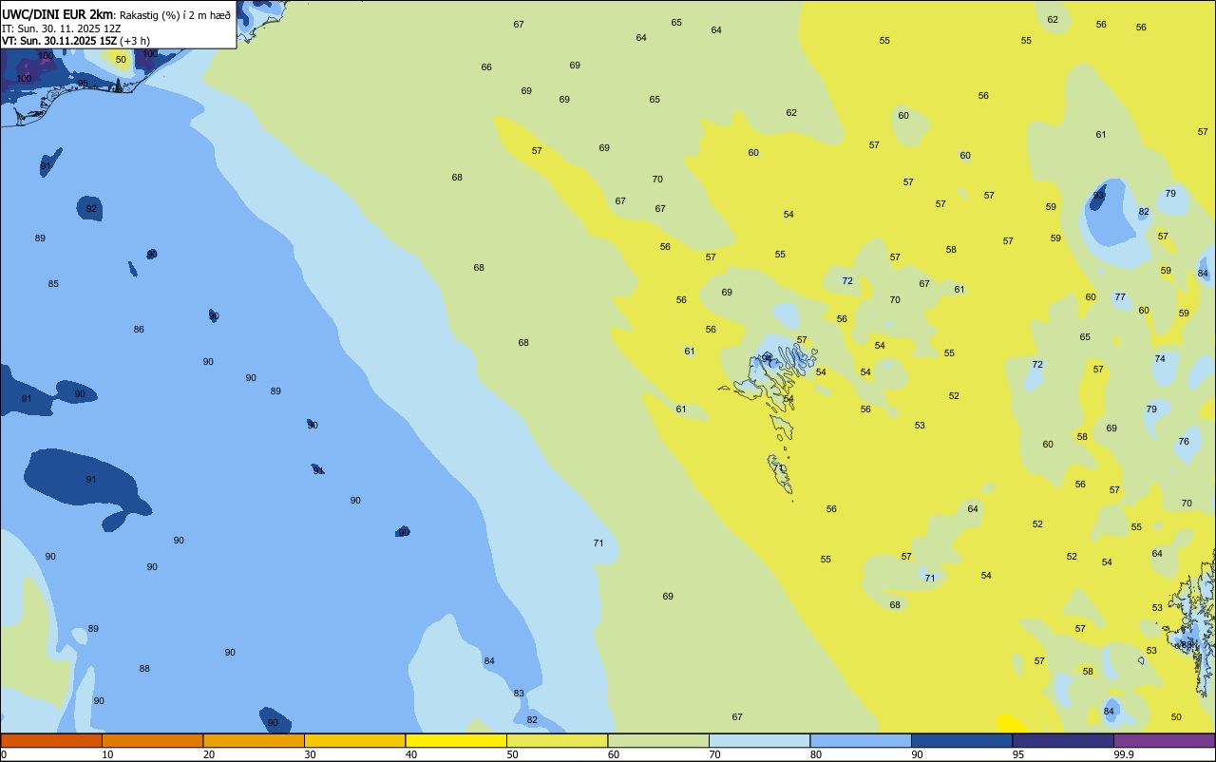
Task: Select the map value '86'
Action: pos(139,330)
